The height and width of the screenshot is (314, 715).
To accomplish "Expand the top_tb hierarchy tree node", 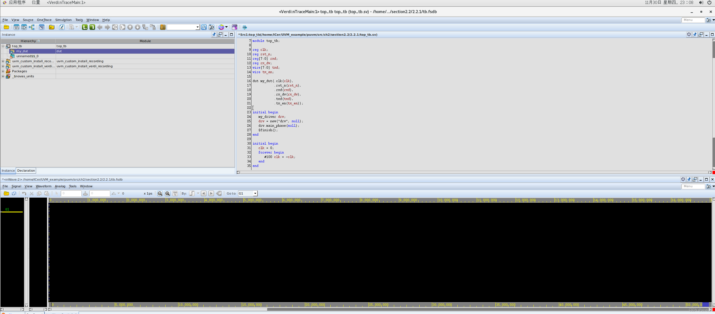I will (x=4, y=46).
